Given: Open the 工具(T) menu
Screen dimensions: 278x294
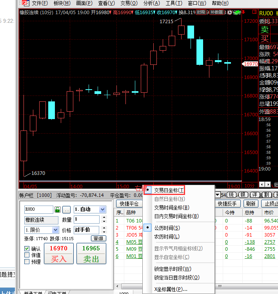Looking at the screenshot, I should point(174,3).
